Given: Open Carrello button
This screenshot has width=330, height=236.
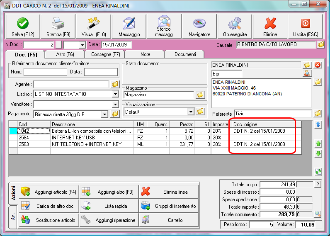Looking at the screenshot, I should [169, 220].
